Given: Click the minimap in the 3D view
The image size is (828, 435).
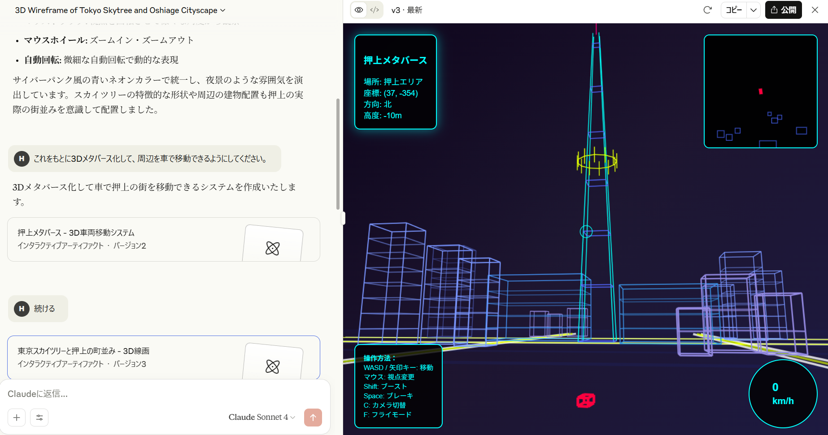Looking at the screenshot, I should coord(760,91).
